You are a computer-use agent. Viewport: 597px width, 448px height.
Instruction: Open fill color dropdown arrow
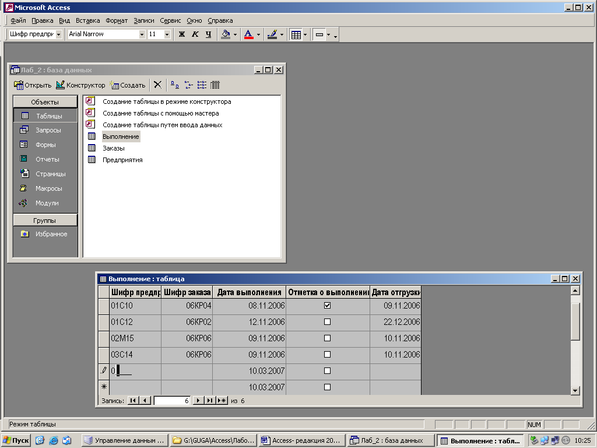(x=235, y=34)
